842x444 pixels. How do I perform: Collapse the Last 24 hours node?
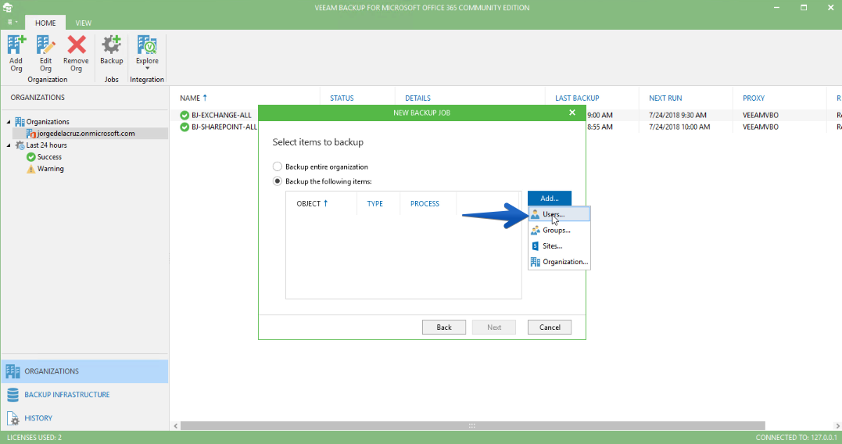[x=9, y=145]
